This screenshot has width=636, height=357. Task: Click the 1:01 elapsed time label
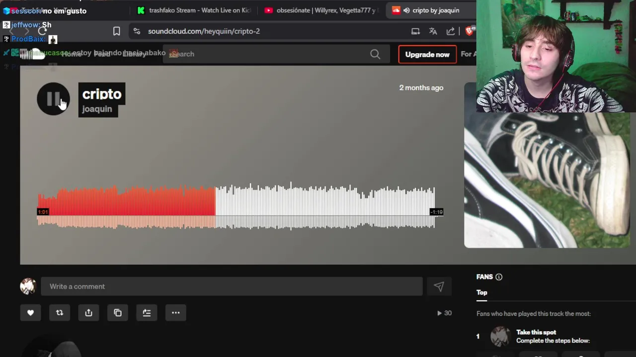[x=43, y=212]
